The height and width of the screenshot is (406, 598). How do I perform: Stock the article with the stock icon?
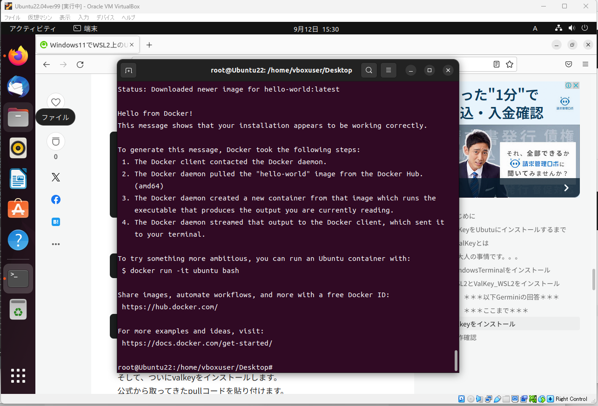[x=56, y=141]
